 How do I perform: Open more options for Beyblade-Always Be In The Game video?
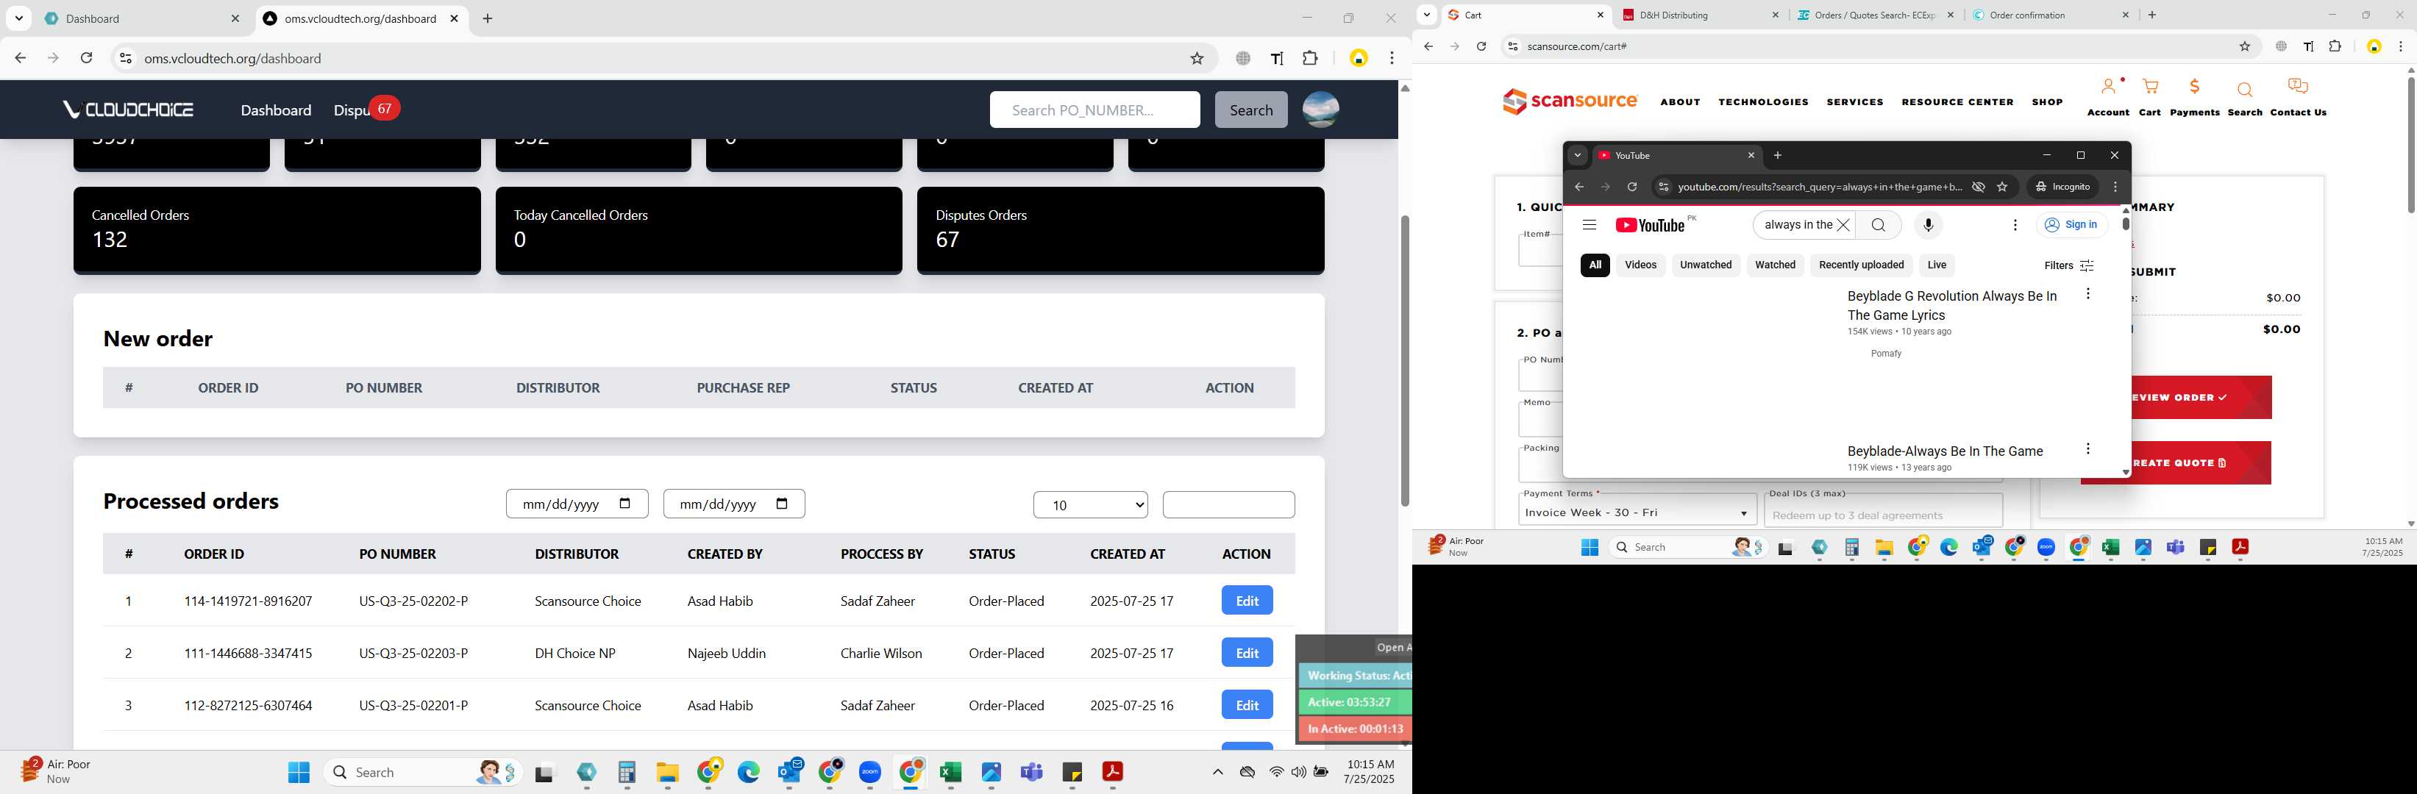point(2087,449)
